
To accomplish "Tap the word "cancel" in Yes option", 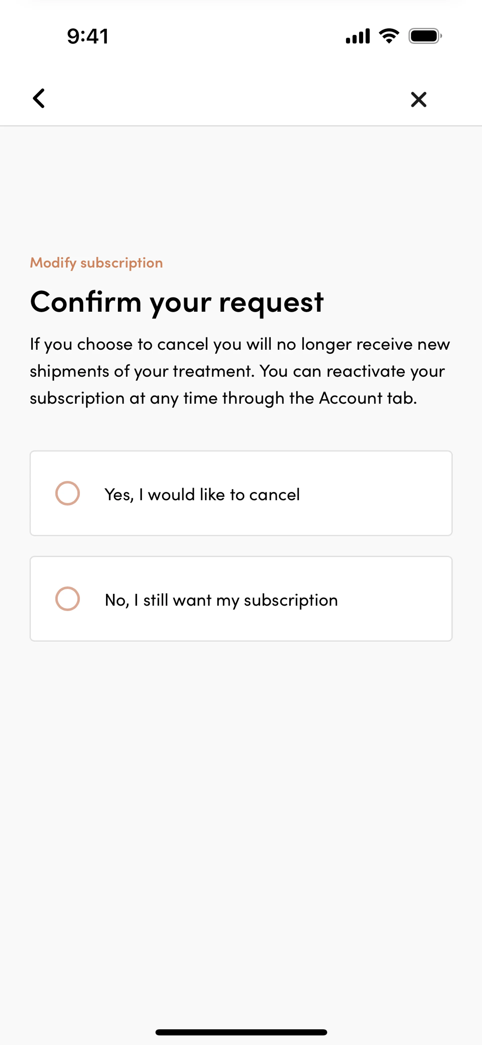I will [274, 495].
